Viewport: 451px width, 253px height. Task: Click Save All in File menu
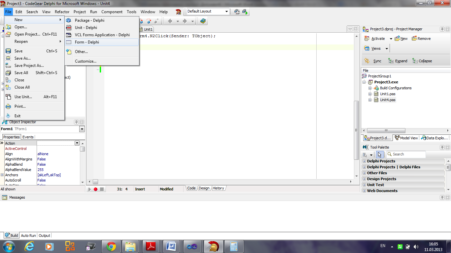click(34, 73)
